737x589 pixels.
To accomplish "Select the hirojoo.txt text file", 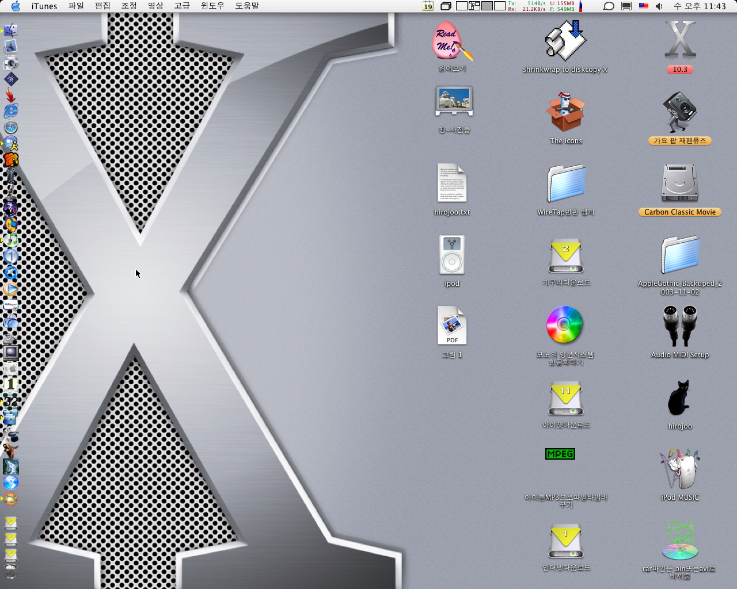I will click(x=452, y=184).
